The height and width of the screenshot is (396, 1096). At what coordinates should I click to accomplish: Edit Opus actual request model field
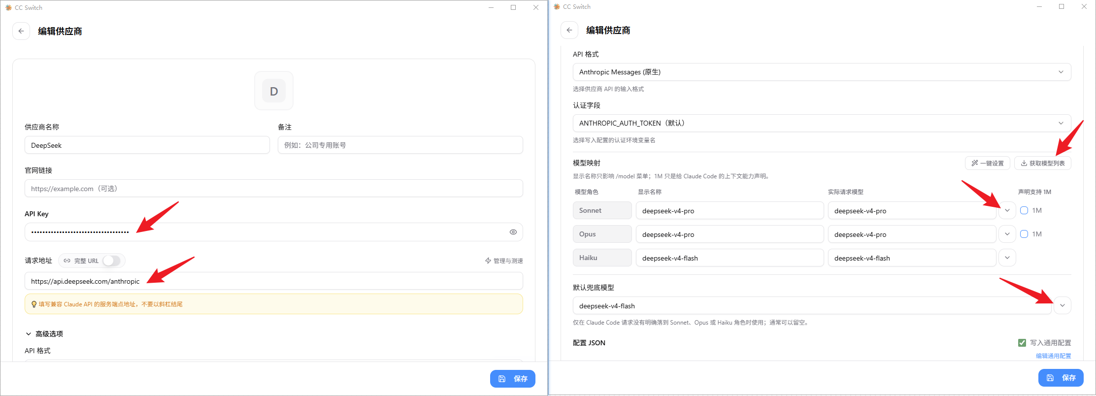pyautogui.click(x=912, y=234)
